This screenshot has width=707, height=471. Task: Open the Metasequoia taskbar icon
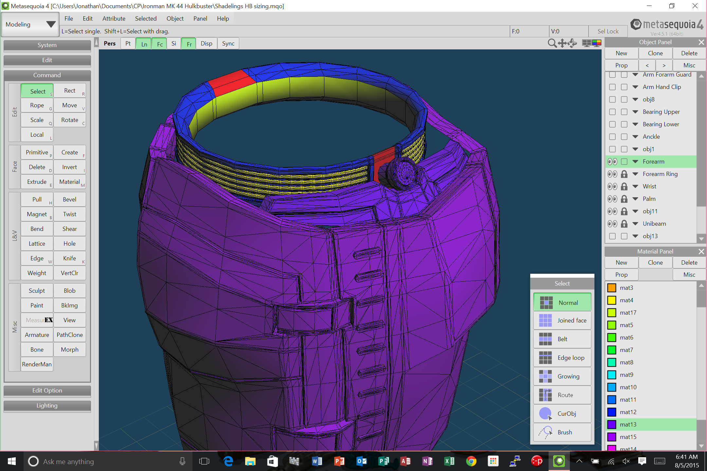click(559, 462)
